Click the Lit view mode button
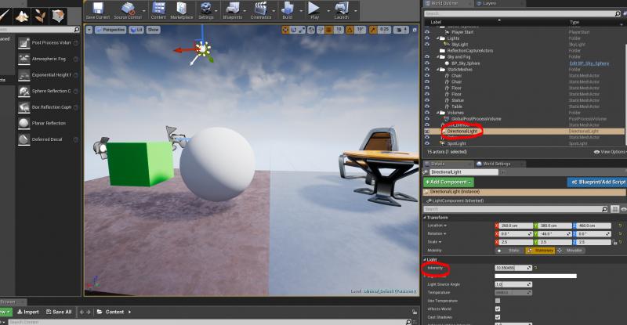 [x=136, y=30]
